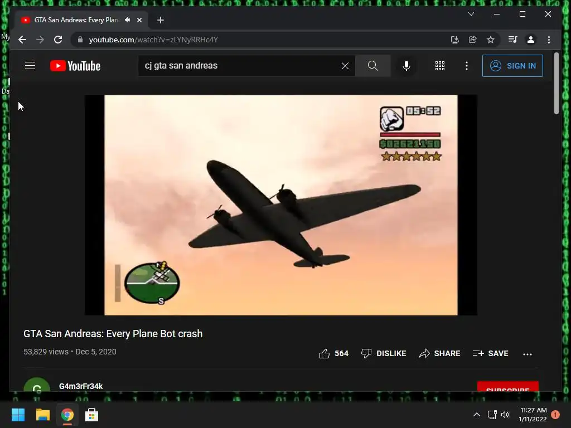Click Chrome icon in taskbar
Viewport: 571px width, 428px height.
click(x=67, y=415)
